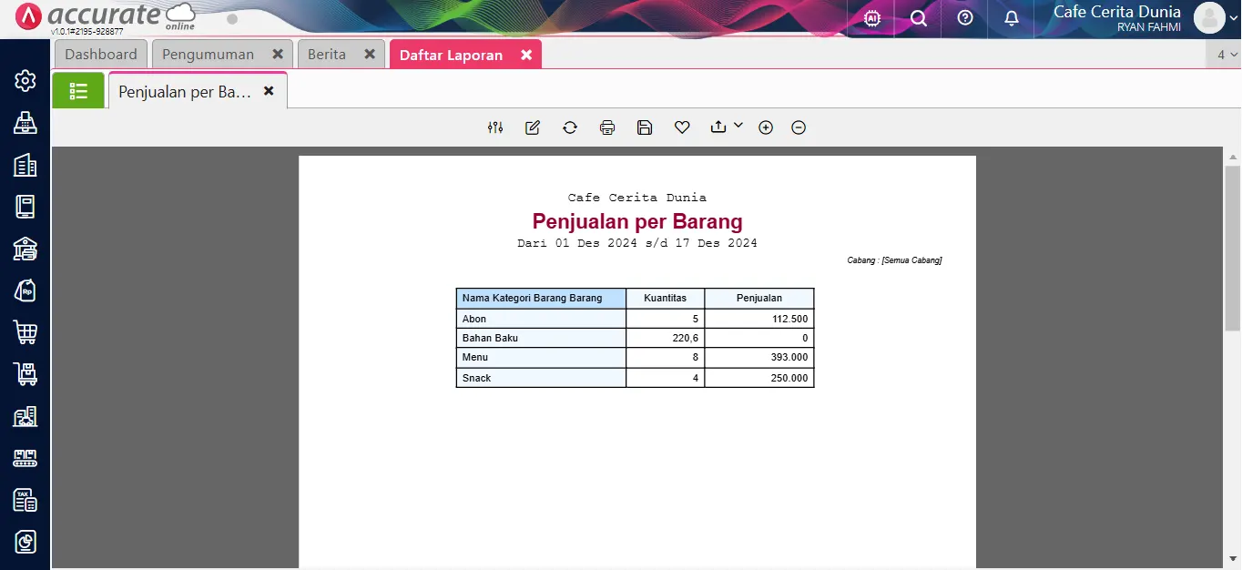This screenshot has width=1242, height=570.
Task: Edit the report design
Action: click(x=532, y=127)
